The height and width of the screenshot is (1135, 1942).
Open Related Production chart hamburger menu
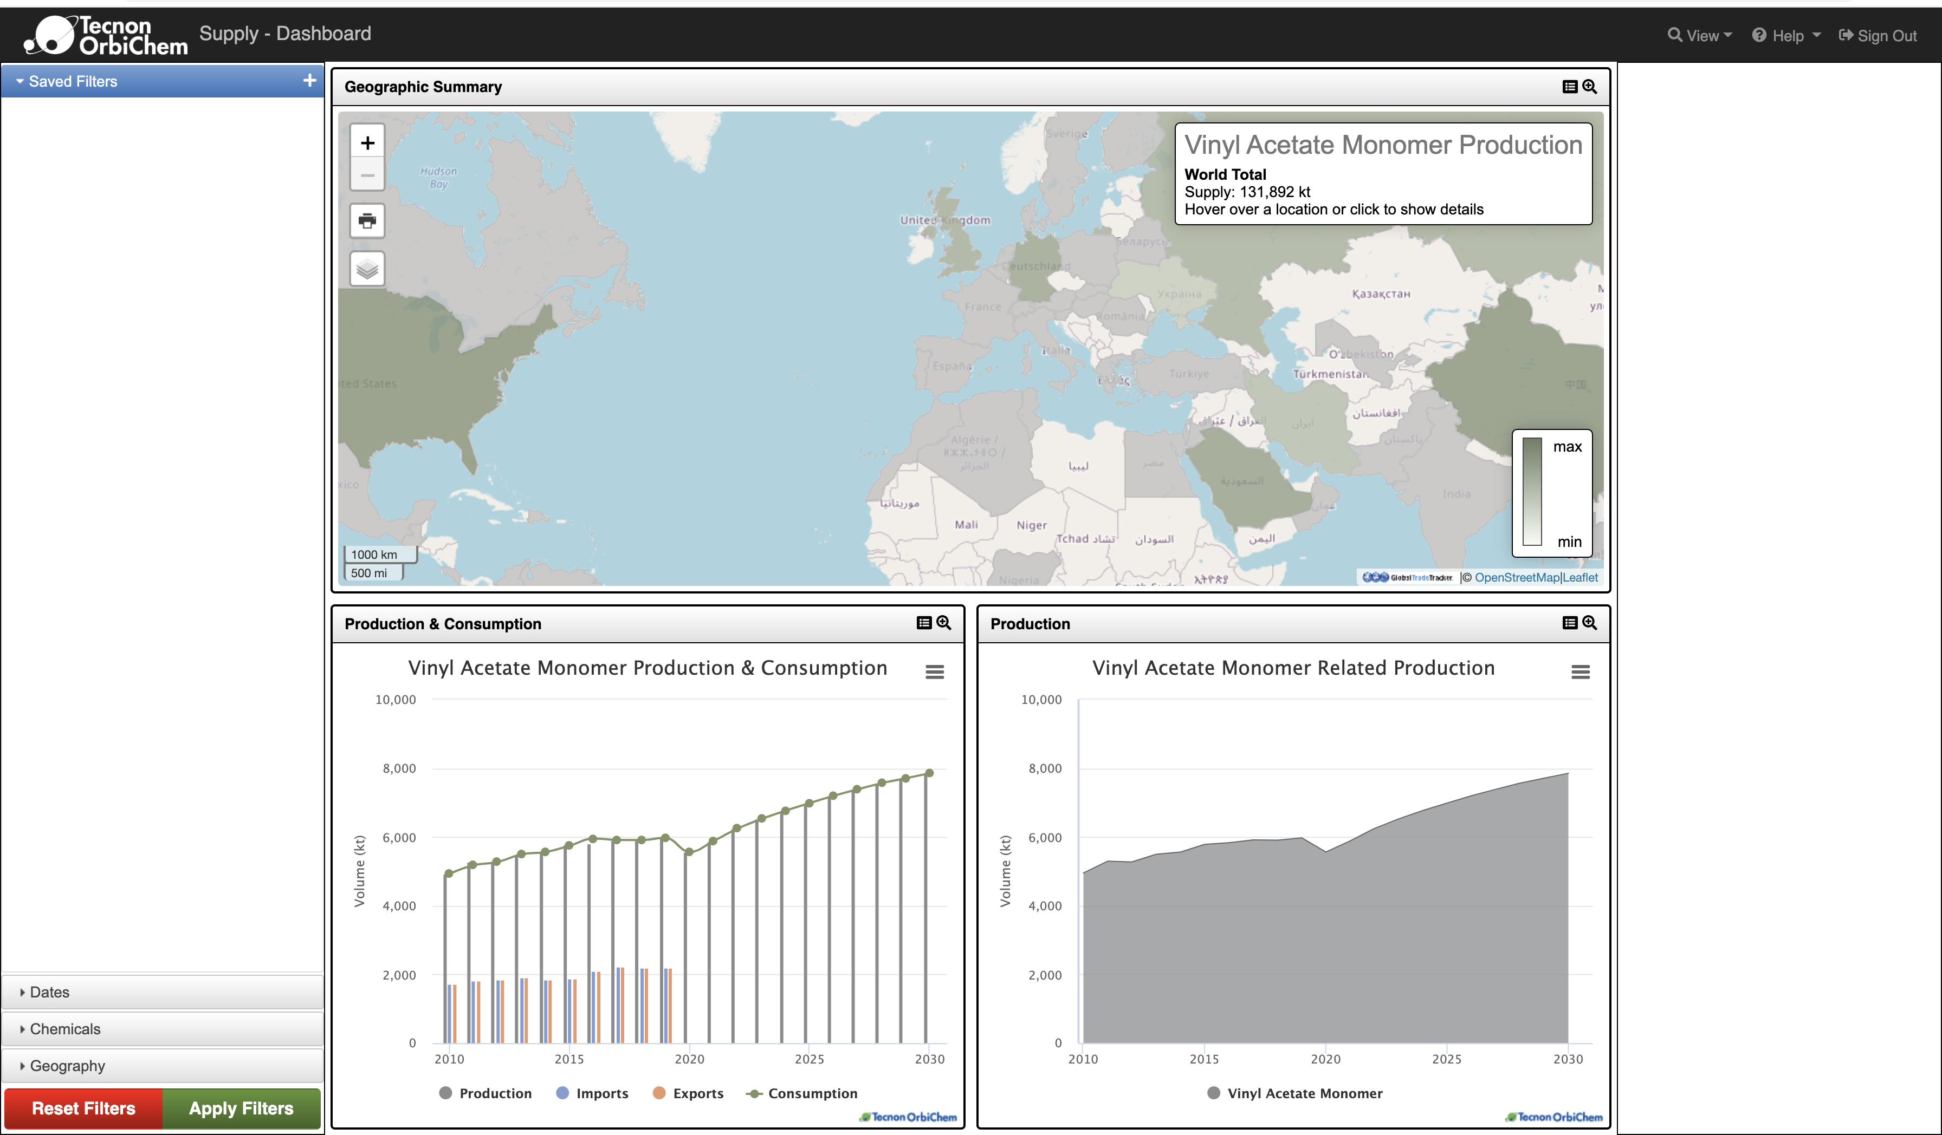1581,671
